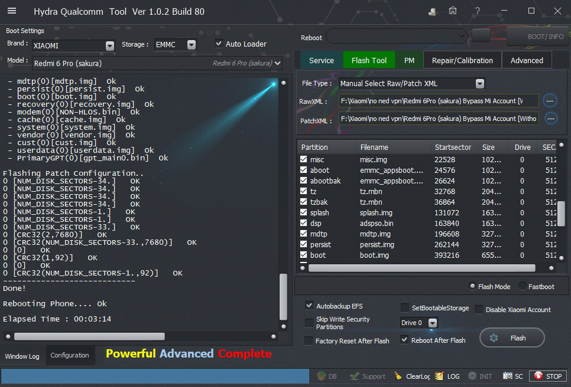Uncheck the mdtp partition checkbox
The height and width of the screenshot is (387, 571).
(303, 233)
